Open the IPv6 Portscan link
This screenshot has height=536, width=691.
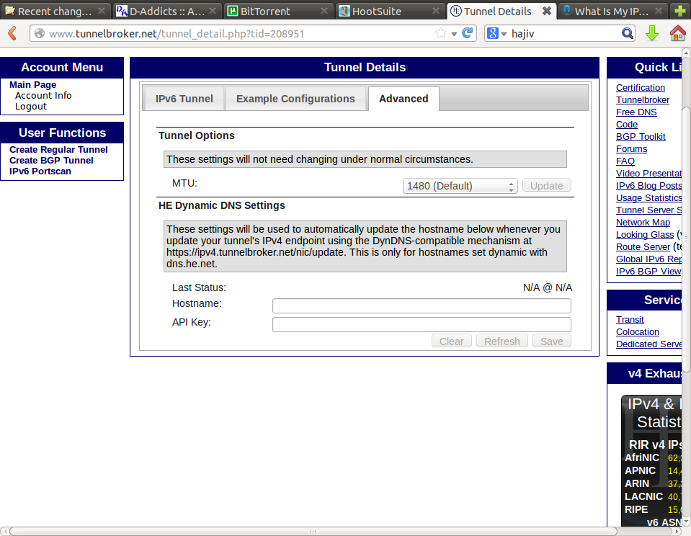[x=40, y=171]
